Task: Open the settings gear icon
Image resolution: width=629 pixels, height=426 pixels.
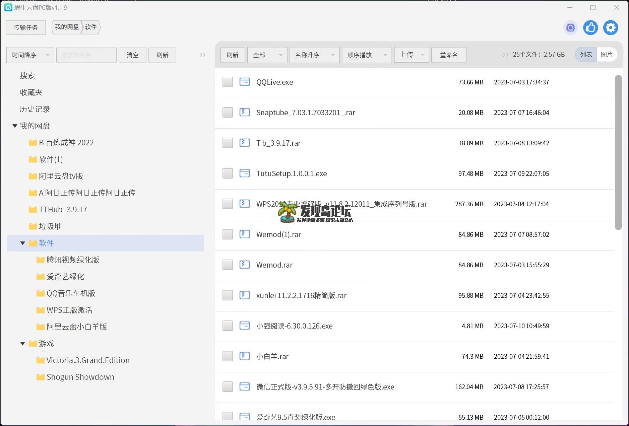Action: (611, 27)
